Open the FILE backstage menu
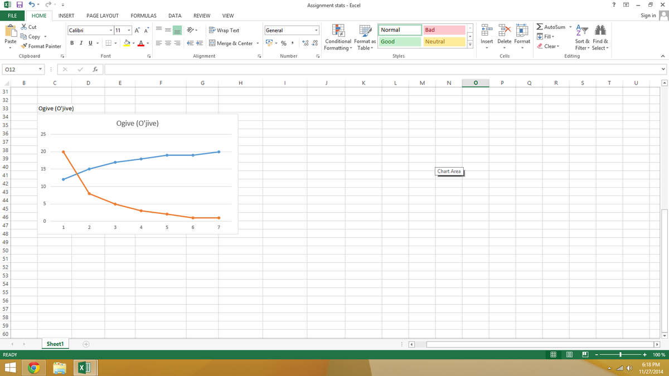The image size is (669, 376). coord(12,16)
